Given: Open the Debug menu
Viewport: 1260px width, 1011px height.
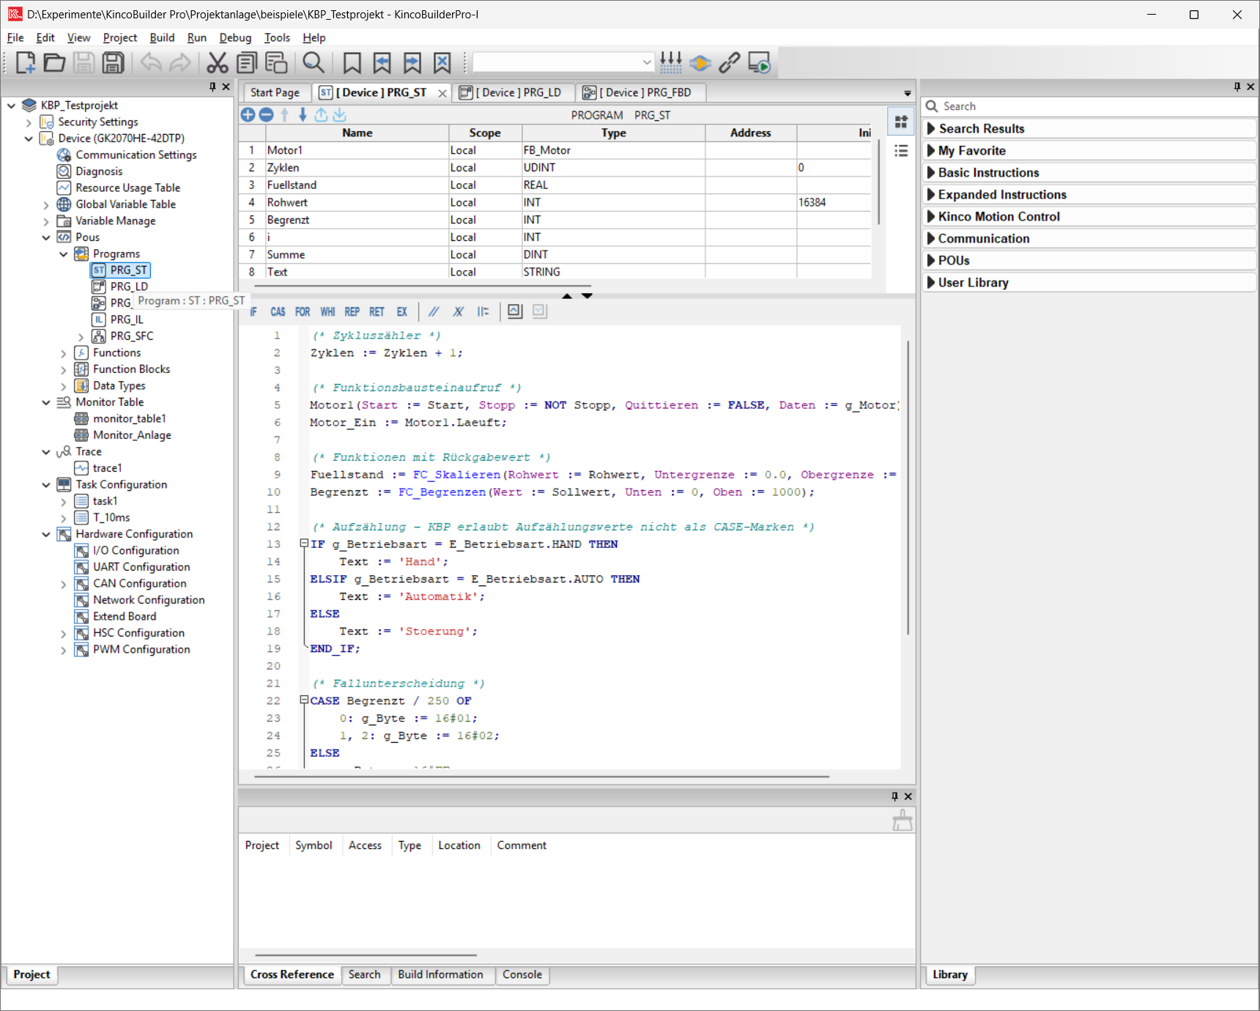Looking at the screenshot, I should [x=235, y=38].
